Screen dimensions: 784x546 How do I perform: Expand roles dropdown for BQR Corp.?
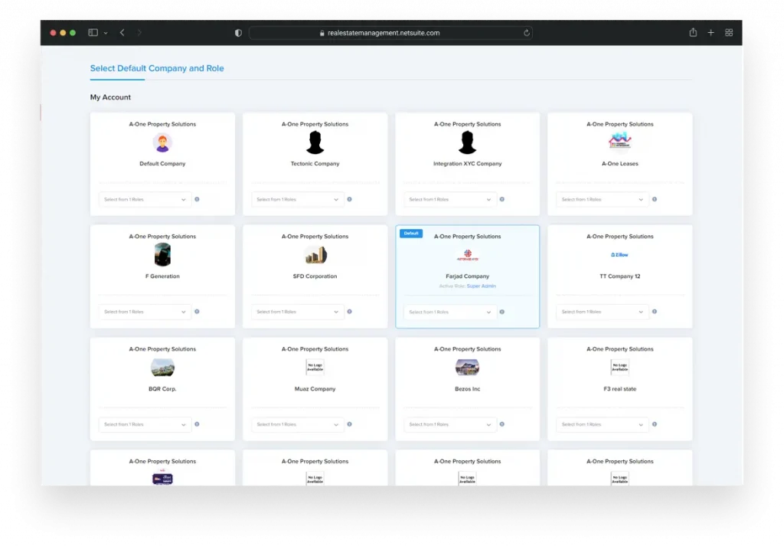145,424
